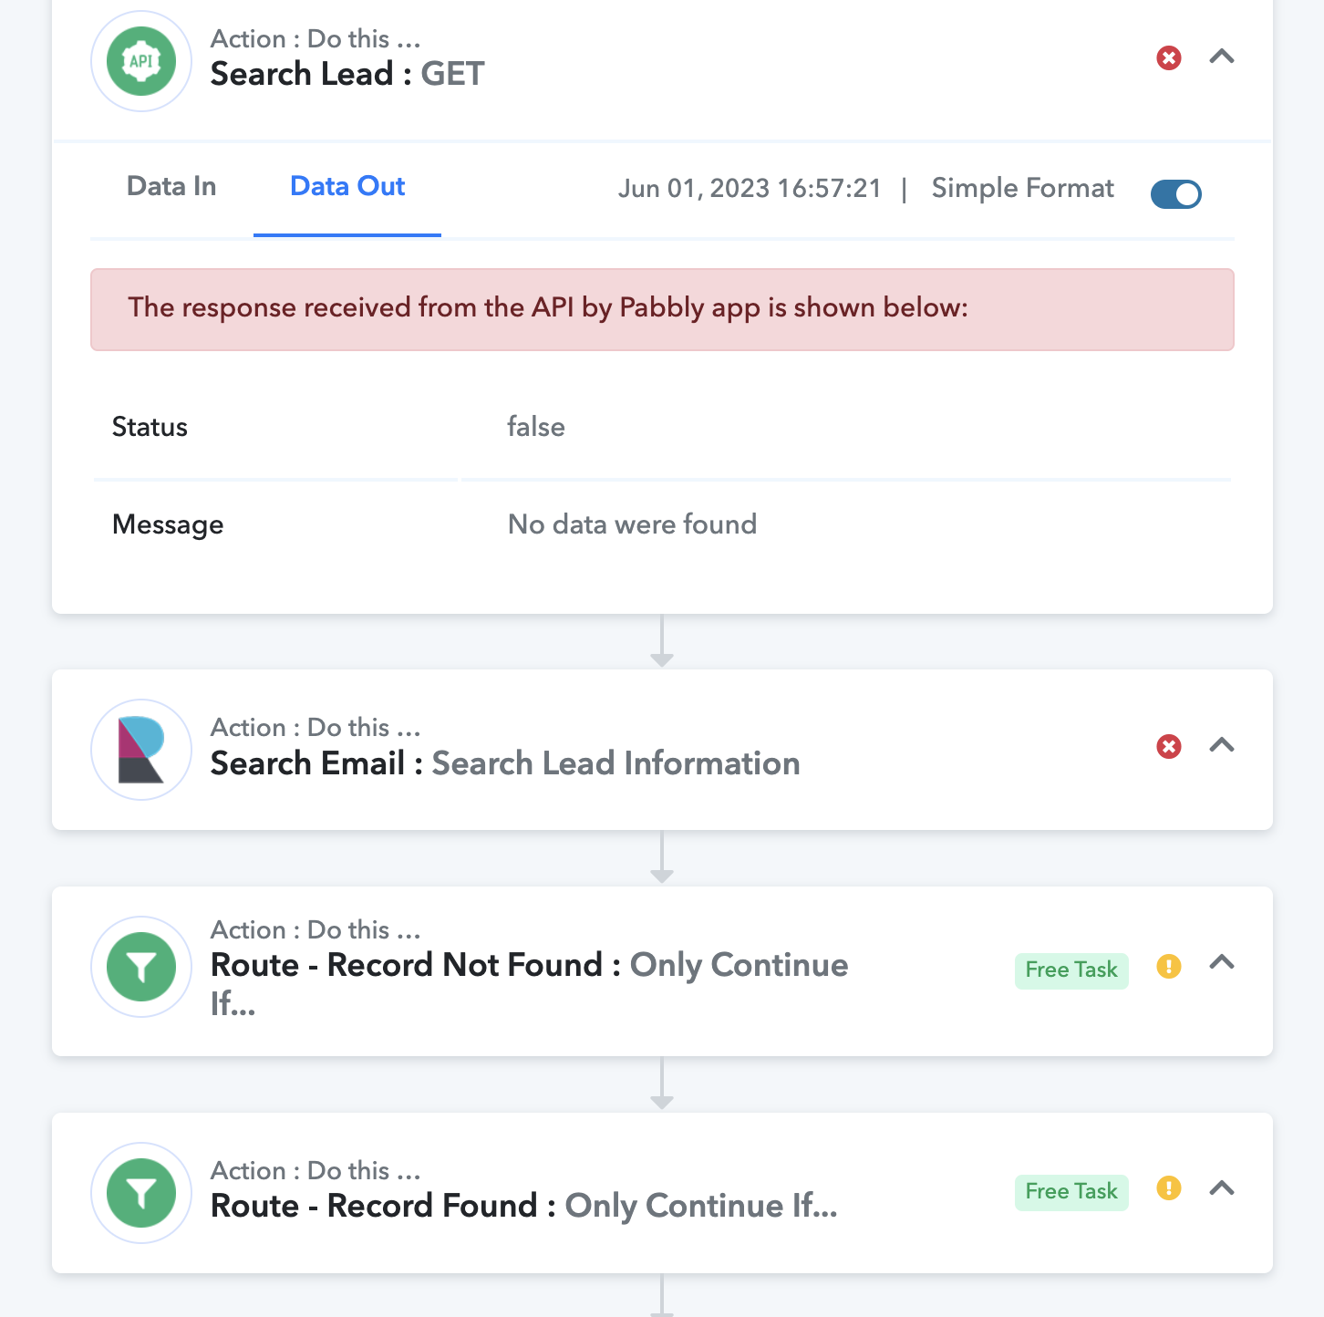Switch to the Data In tab
The width and height of the screenshot is (1324, 1317).
tap(171, 187)
